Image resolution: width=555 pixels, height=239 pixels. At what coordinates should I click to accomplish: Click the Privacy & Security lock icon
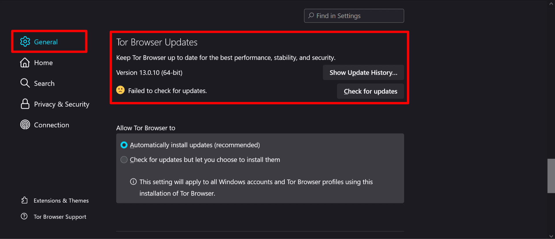pyautogui.click(x=25, y=104)
